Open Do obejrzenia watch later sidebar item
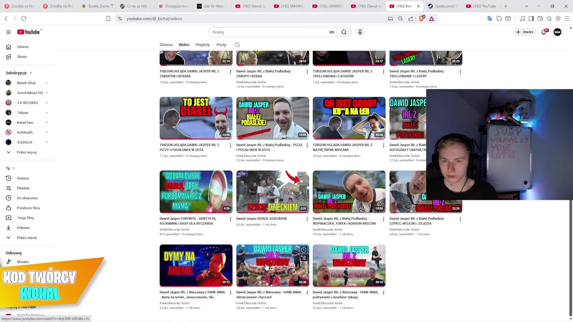The image size is (573, 322). (27, 198)
